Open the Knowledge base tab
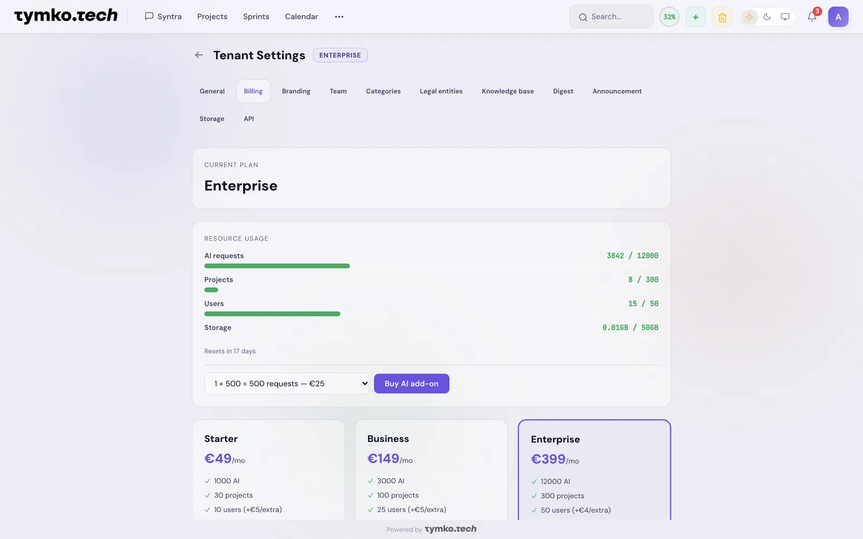 click(508, 91)
